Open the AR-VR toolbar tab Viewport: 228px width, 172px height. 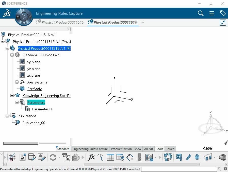(149, 149)
